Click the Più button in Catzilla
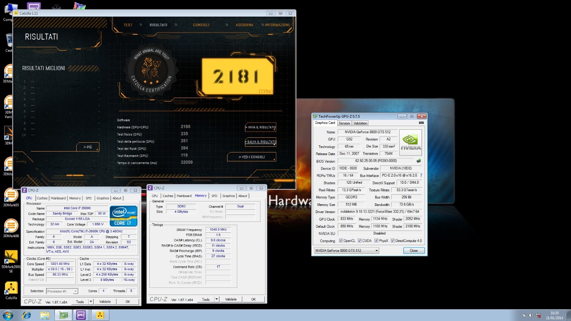The height and width of the screenshot is (321, 571). pos(87,147)
